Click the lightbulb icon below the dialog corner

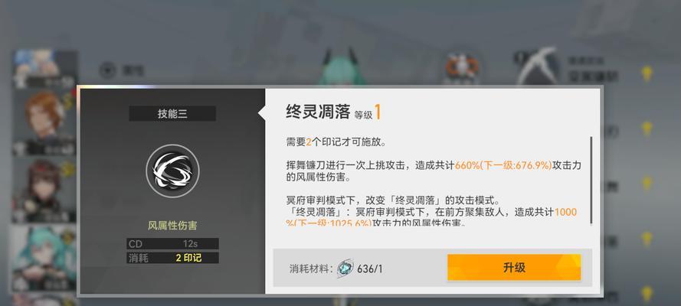click(x=647, y=295)
